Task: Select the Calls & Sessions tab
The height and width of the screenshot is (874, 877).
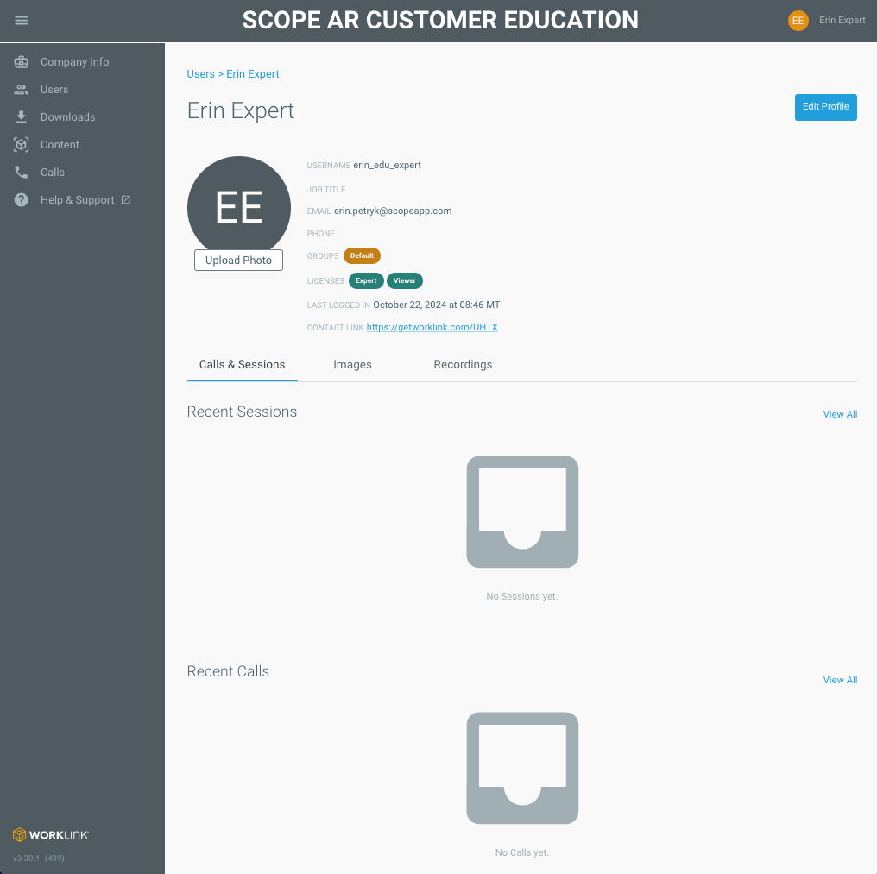Action: 242,365
